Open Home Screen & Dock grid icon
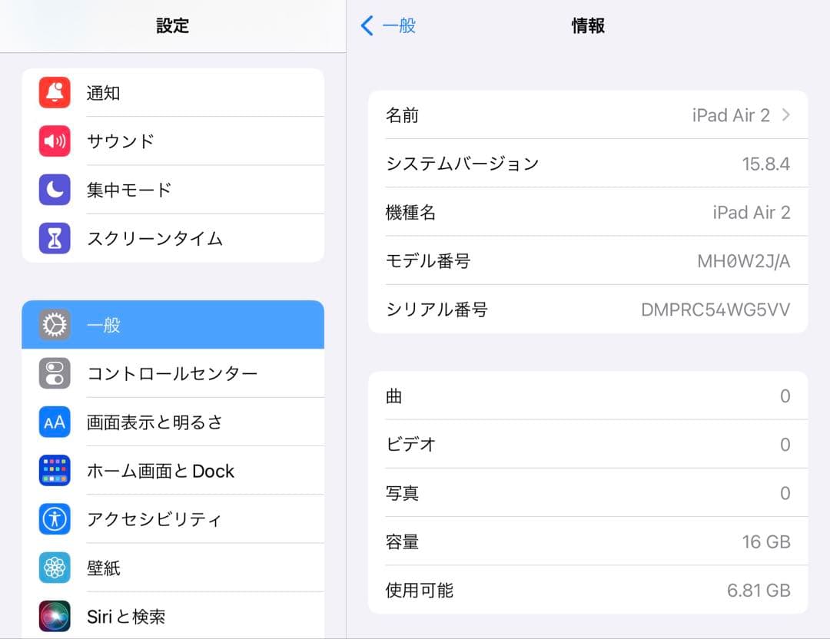Screen dimensions: 830x639 (54, 470)
